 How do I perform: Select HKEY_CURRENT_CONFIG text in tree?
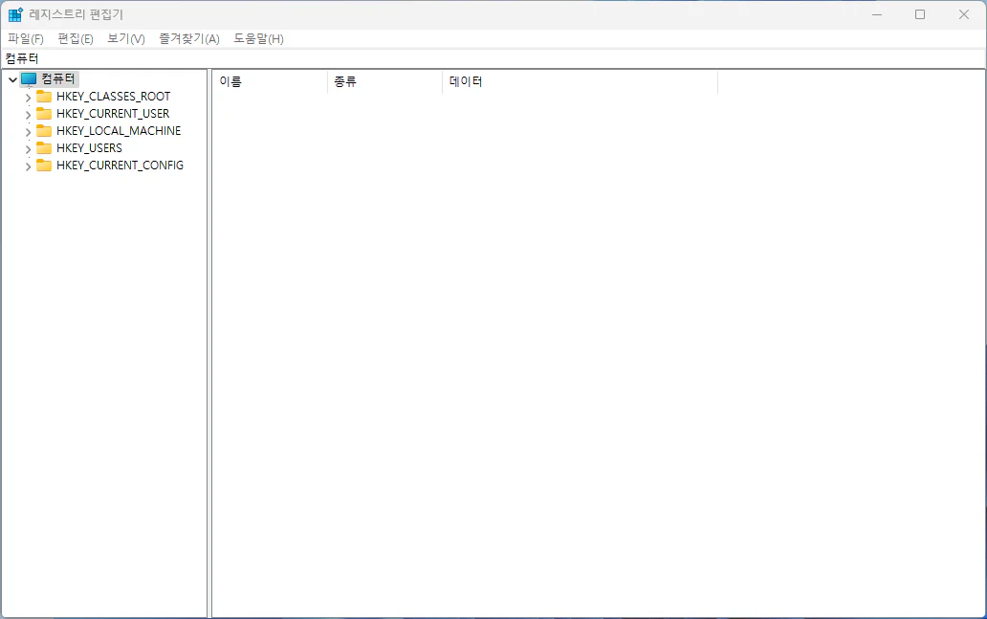tap(120, 165)
